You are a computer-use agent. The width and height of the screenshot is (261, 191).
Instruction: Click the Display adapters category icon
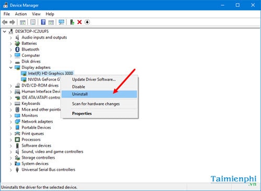click(17, 67)
